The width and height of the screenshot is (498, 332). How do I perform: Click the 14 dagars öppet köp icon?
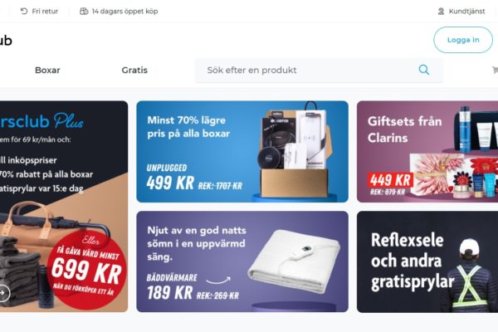point(84,11)
